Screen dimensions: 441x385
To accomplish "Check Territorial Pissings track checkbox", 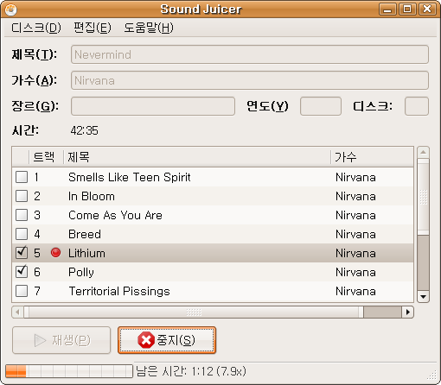I will (22, 291).
